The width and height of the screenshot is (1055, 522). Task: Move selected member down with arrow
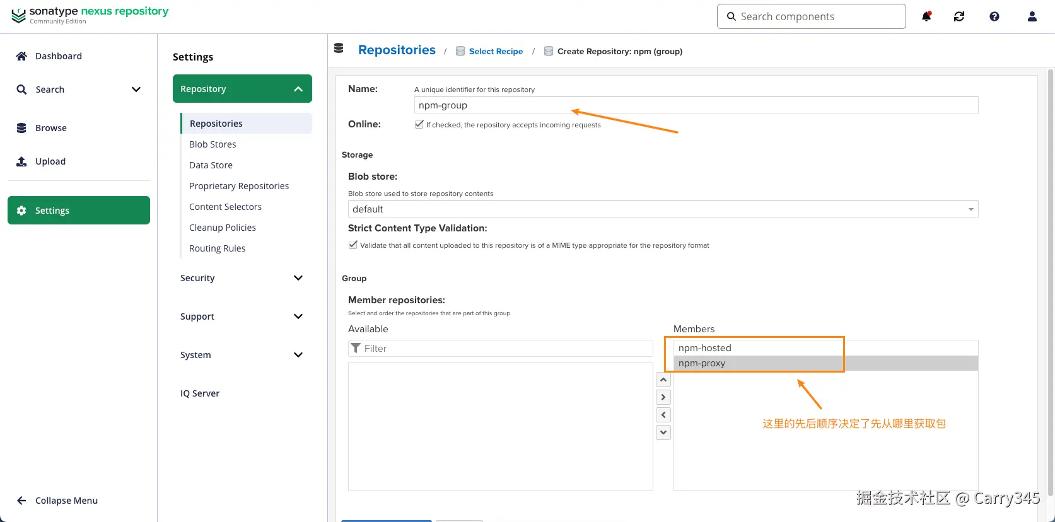663,432
